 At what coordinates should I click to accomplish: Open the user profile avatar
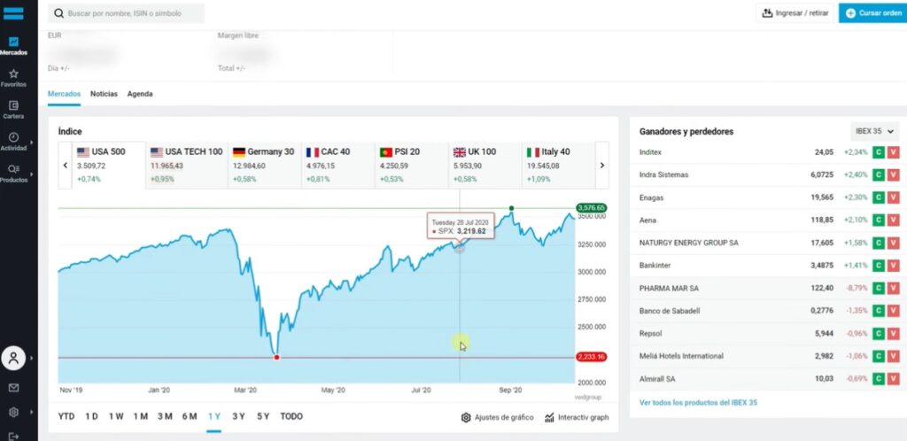point(13,358)
